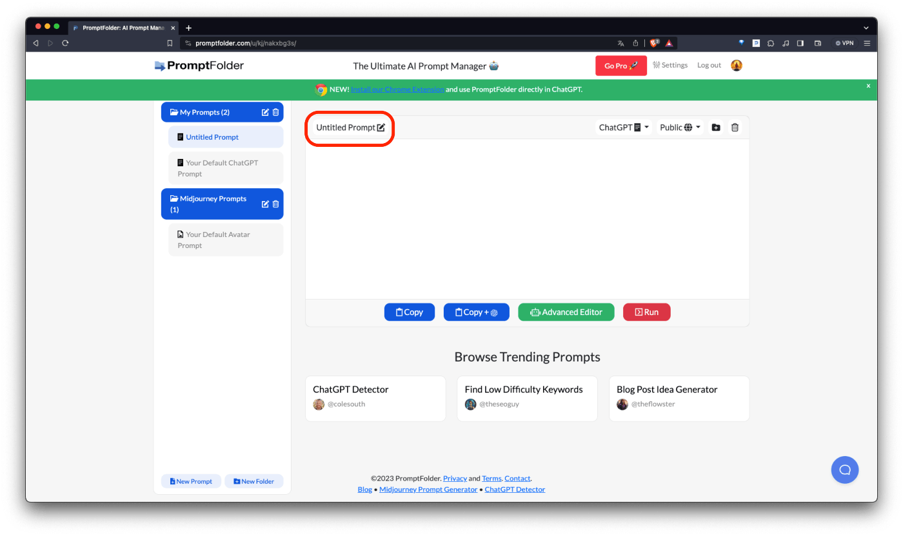903x536 pixels.
Task: Open the browser hamburger menu
Action: point(867,43)
